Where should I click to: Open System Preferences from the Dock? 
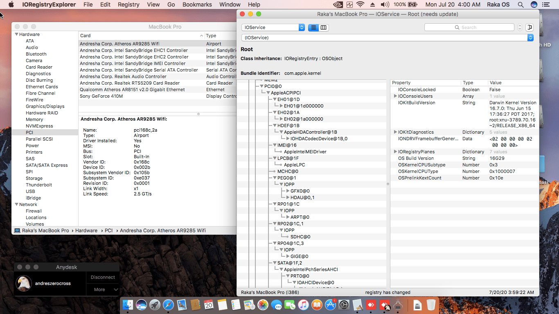click(x=344, y=305)
